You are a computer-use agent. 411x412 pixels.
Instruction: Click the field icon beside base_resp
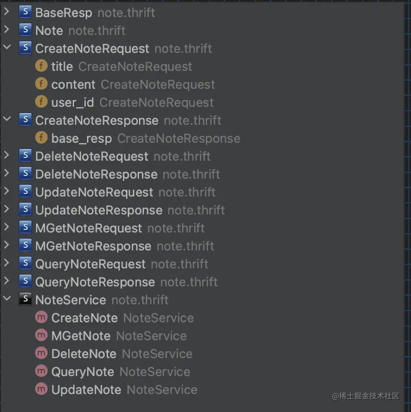[x=41, y=138]
